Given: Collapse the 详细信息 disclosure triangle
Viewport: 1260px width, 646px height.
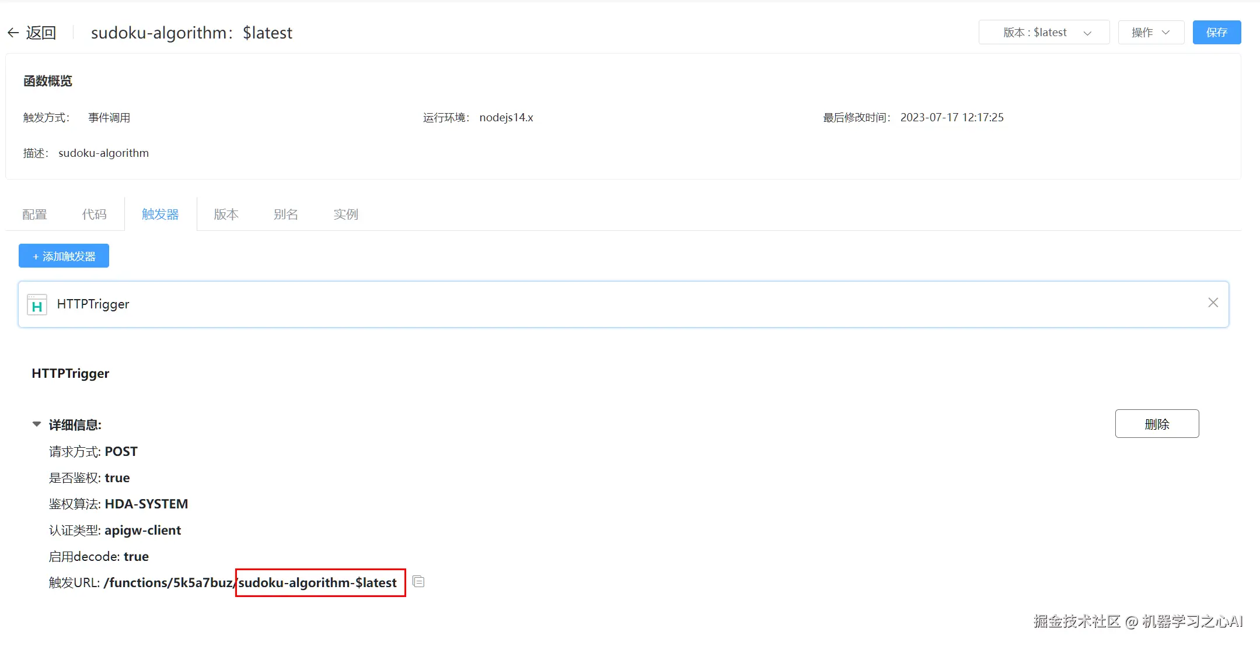Looking at the screenshot, I should (x=37, y=424).
